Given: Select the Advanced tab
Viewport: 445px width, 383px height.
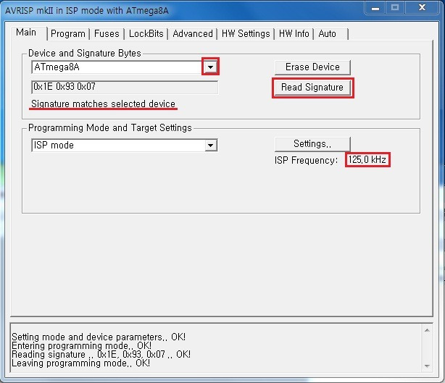Looking at the screenshot, I should (193, 34).
